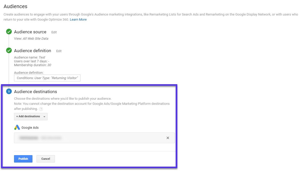Select the Google Ads logo icon

tap(17, 127)
